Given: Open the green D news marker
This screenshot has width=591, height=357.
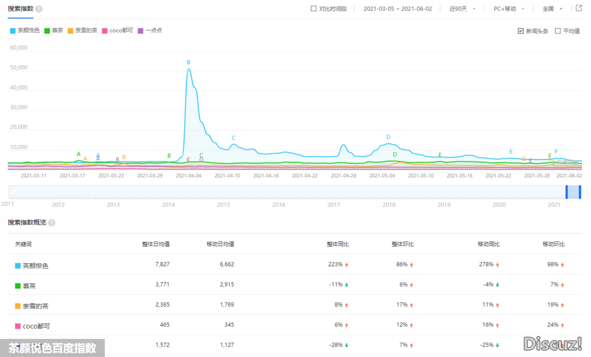Looking at the screenshot, I should click(395, 154).
